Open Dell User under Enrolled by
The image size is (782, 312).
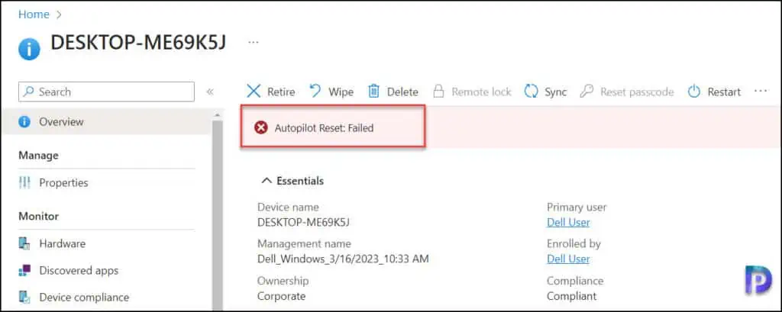coord(568,259)
